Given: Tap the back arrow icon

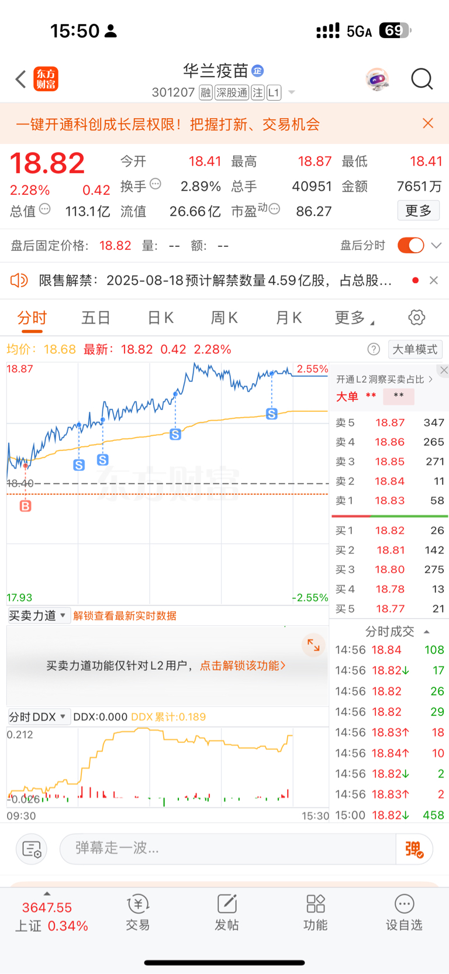Looking at the screenshot, I should coord(21,79).
